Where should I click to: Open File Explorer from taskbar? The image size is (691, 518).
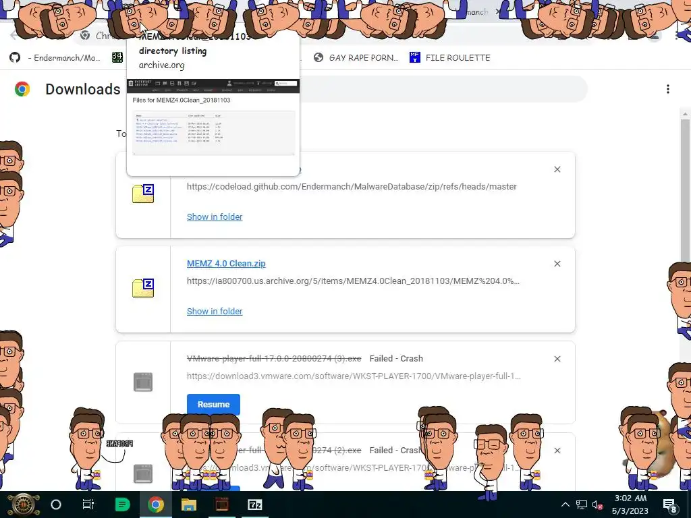click(x=189, y=505)
